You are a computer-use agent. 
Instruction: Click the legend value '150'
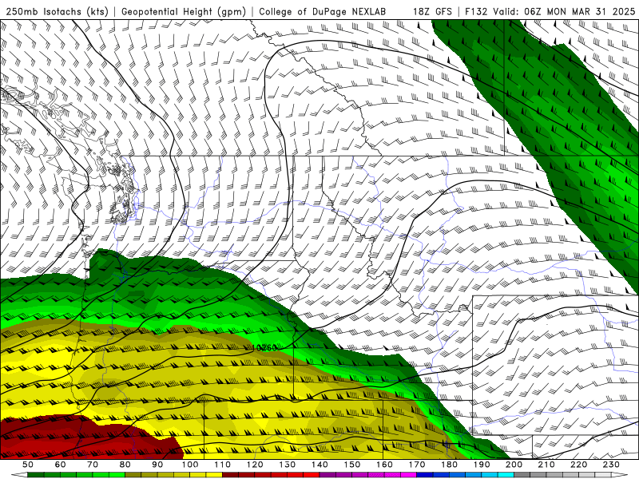tap(352, 465)
